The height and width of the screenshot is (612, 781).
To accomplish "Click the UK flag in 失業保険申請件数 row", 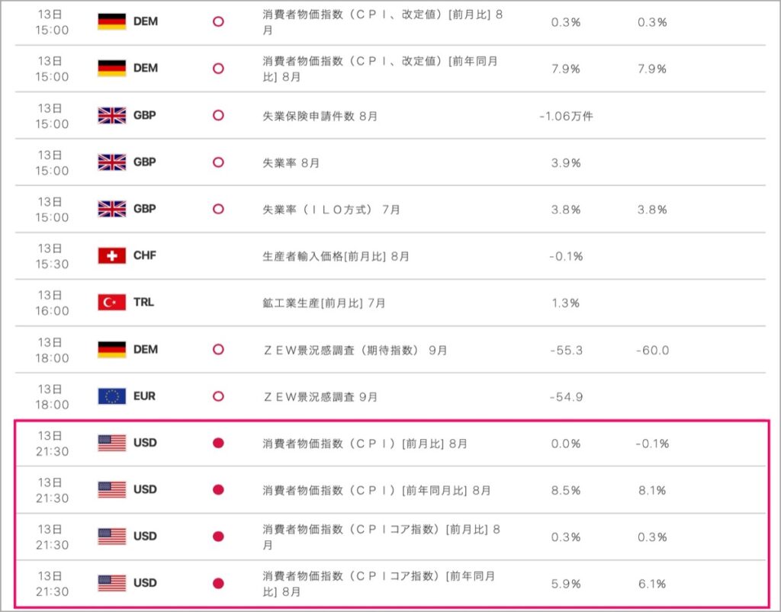I will tap(111, 115).
